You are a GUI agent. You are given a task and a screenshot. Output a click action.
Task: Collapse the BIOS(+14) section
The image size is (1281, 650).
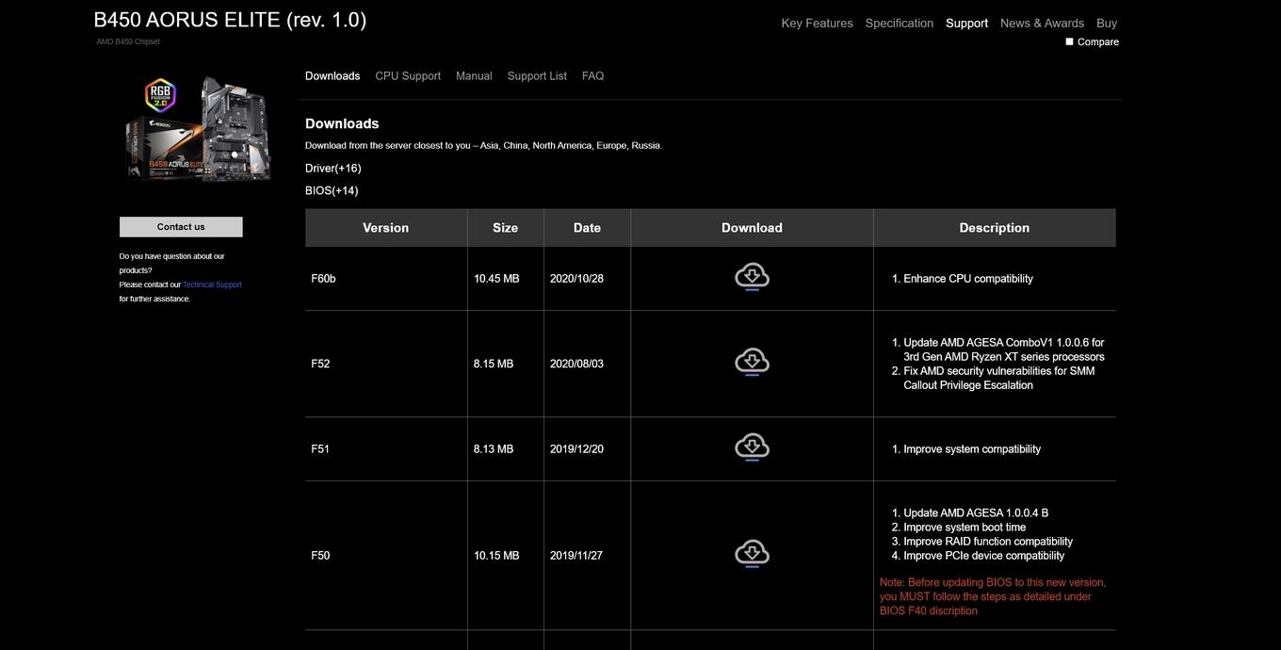pyautogui.click(x=332, y=190)
